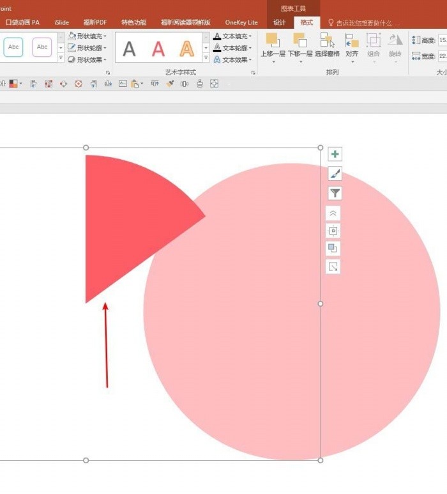The image size is (447, 494).
Task: Select the orange outlined A WordArt style
Action: 186,49
